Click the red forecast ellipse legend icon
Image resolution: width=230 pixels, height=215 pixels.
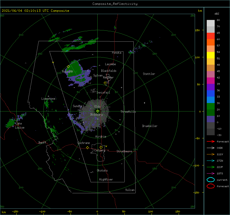[x=211, y=186]
